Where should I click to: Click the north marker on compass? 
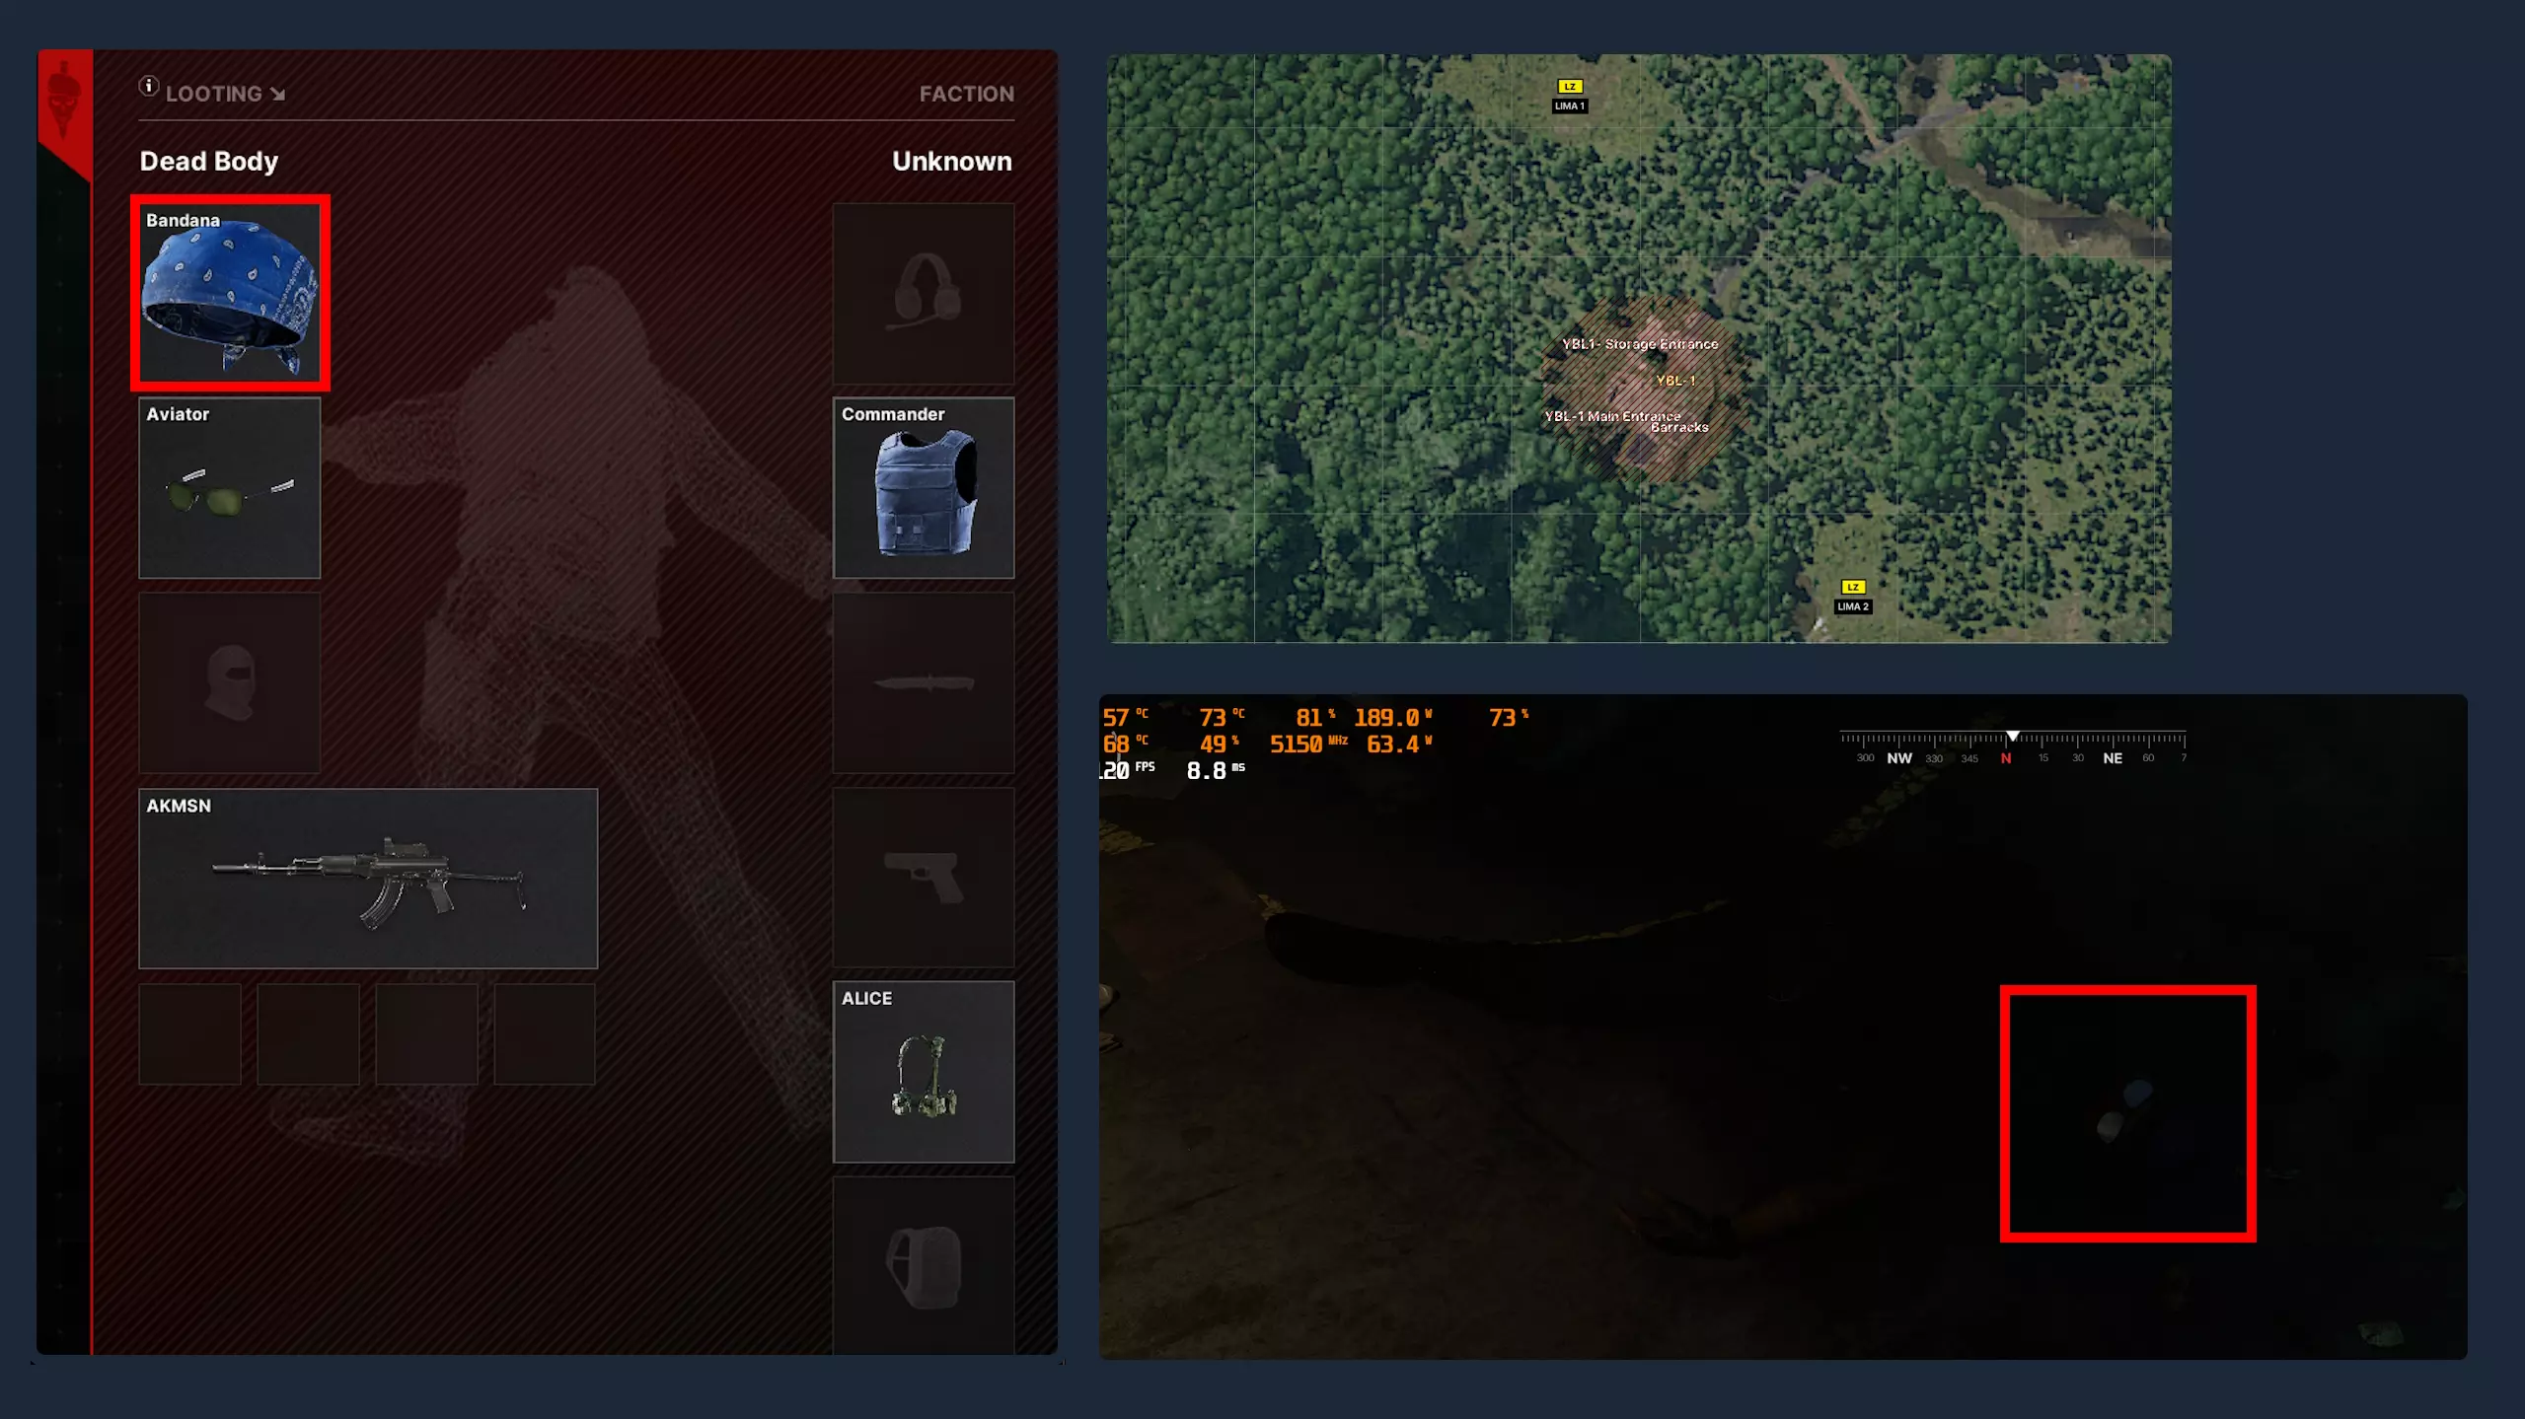2006,758
